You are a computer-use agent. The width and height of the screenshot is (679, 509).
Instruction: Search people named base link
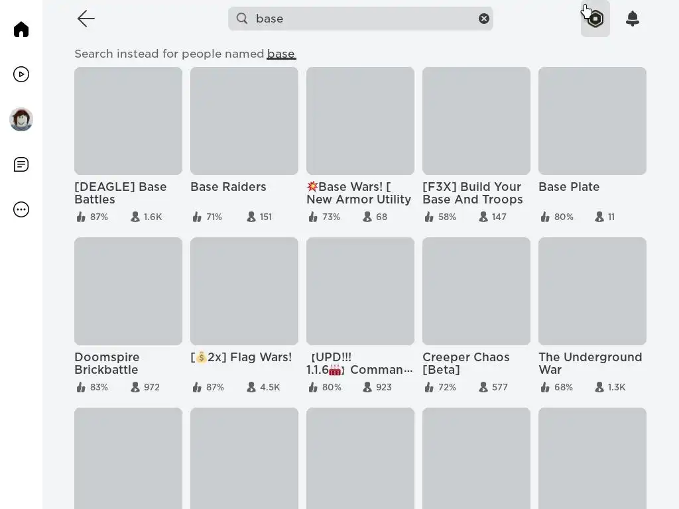(281, 54)
